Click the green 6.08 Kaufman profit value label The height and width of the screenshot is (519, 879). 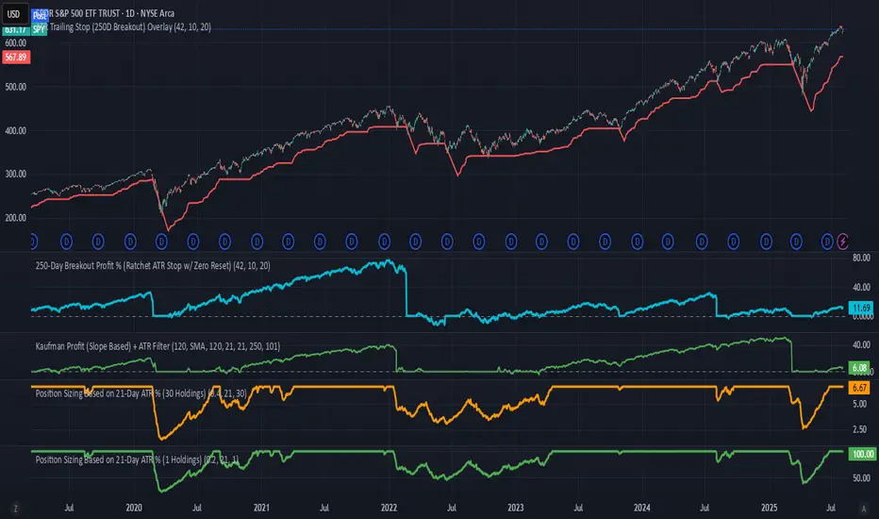[859, 367]
